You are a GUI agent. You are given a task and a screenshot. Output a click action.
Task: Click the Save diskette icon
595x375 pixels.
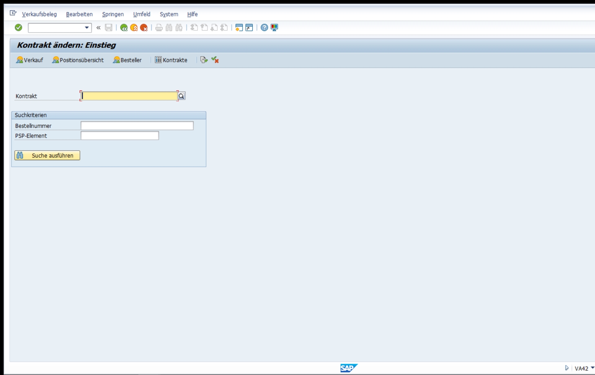coord(108,27)
